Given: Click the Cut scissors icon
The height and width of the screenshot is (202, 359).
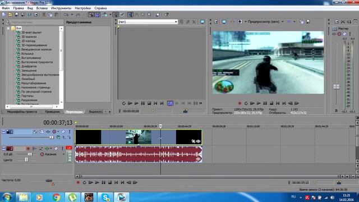Looking at the screenshot, I should coord(44,15).
